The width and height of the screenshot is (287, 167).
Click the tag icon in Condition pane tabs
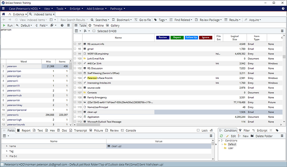pyautogui.click(x=277, y=130)
